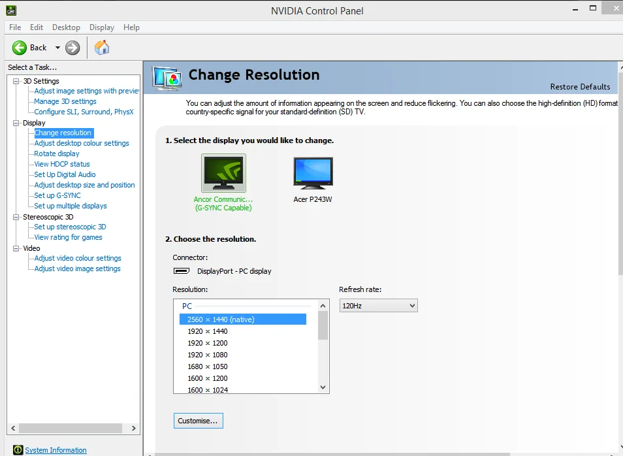Click the resolution list scroll up arrow

(323, 306)
